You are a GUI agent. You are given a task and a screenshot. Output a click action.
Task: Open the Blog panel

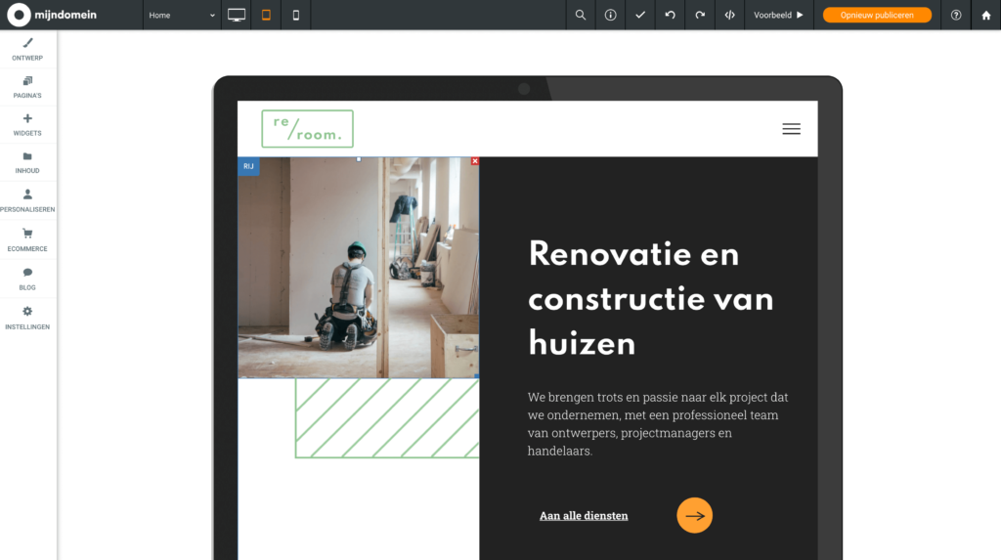click(x=27, y=279)
